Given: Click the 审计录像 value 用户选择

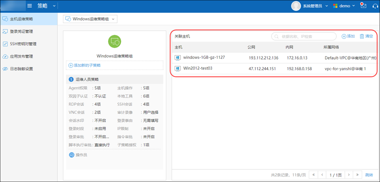Looking at the screenshot, I should (151, 113).
